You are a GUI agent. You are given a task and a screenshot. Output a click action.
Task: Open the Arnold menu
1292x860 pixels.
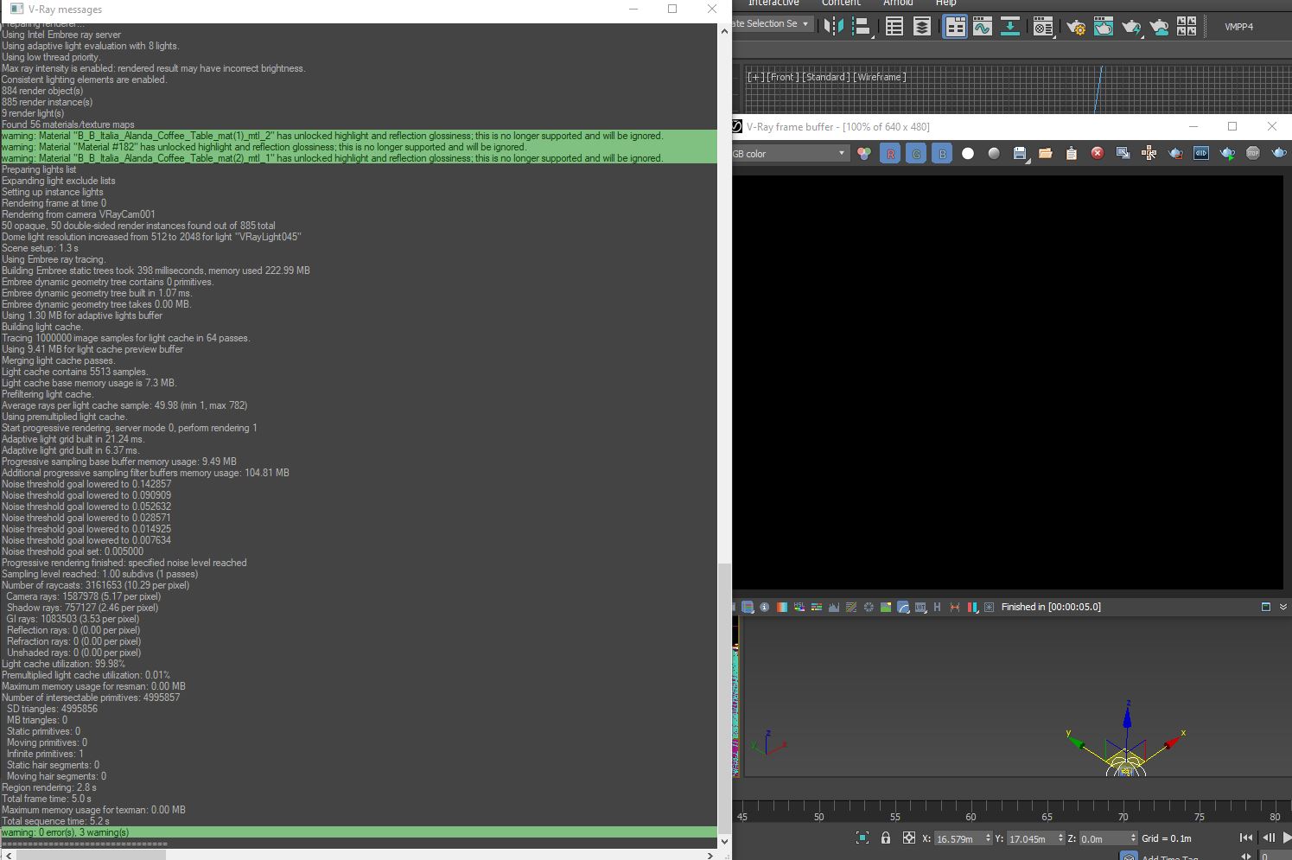(x=898, y=3)
